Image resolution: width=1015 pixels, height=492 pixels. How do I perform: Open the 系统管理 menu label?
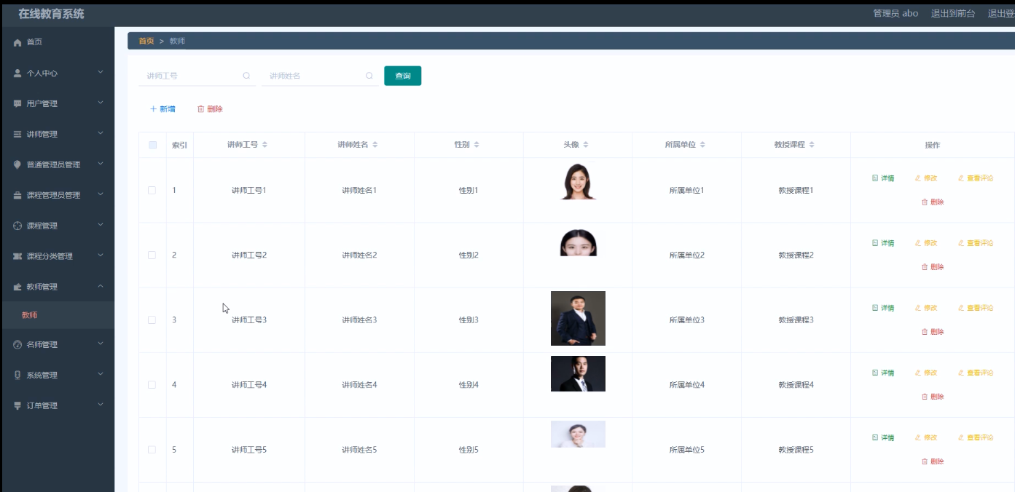tap(42, 376)
